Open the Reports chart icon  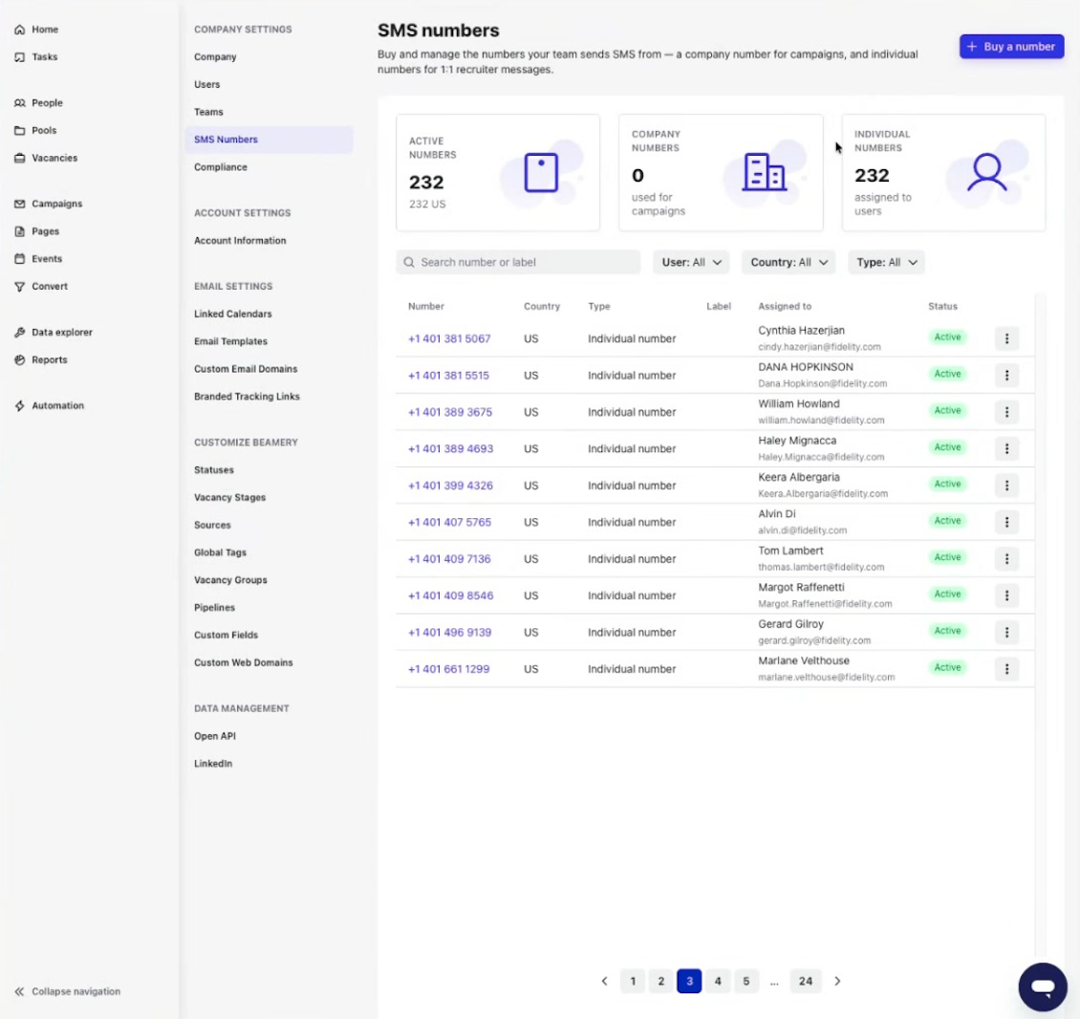tap(19, 359)
